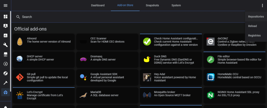
Task: Click the deCONZ add-on icon
Action: (210, 42)
